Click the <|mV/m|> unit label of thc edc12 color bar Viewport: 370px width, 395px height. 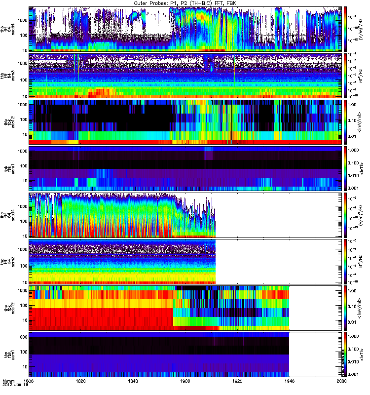(x=360, y=308)
